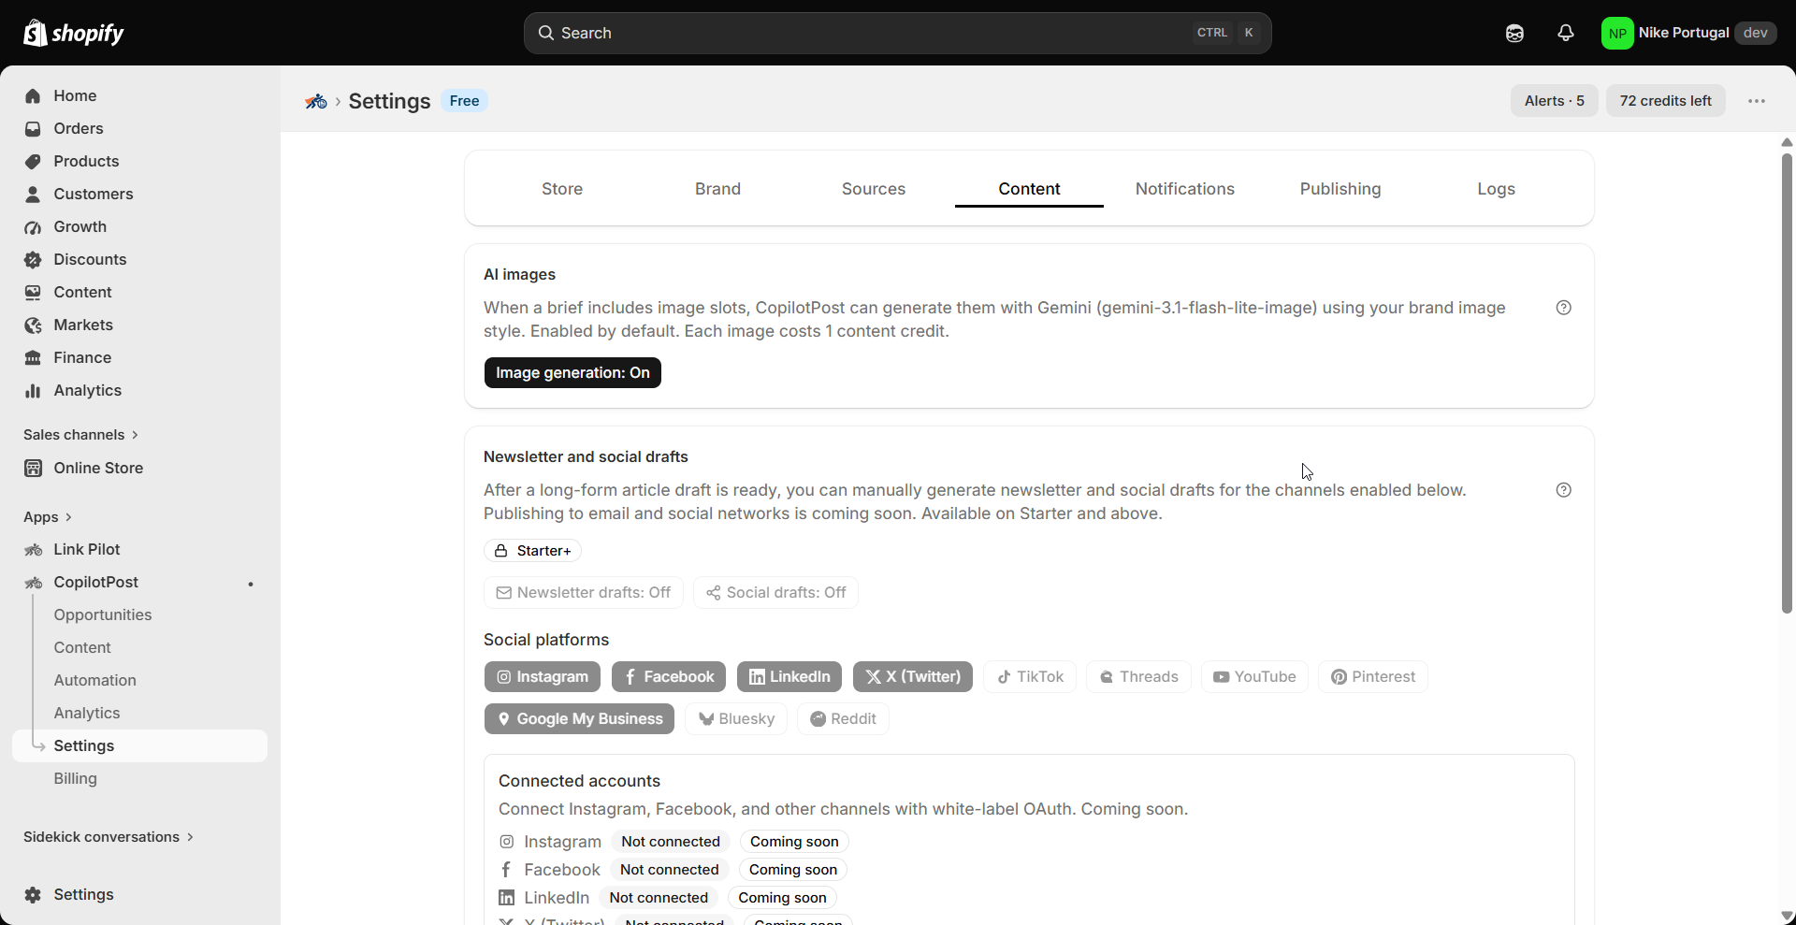Expand Sidekick conversations
Viewport: 1796px width, 925px height.
pos(109,837)
